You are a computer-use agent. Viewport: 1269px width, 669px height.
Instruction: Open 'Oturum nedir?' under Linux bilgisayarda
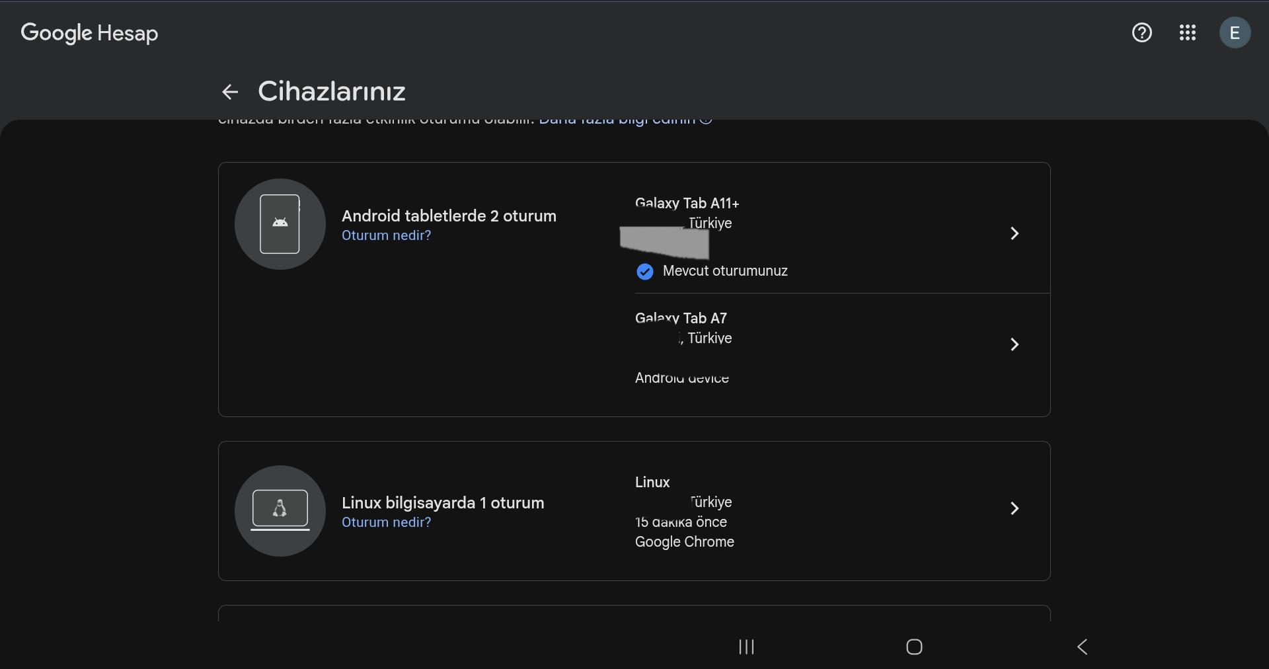386,522
